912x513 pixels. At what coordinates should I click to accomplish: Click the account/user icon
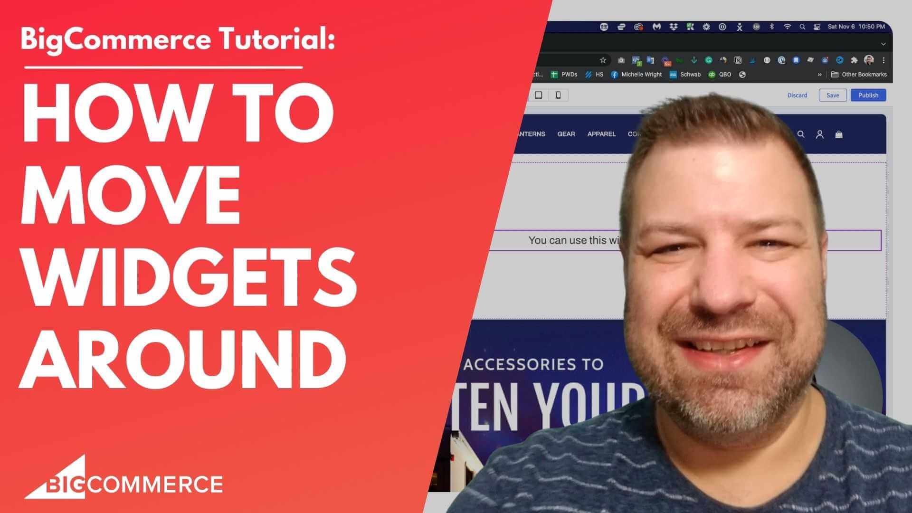(x=820, y=134)
